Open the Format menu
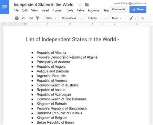This screenshot has width=153, height=125. pos(57,10)
